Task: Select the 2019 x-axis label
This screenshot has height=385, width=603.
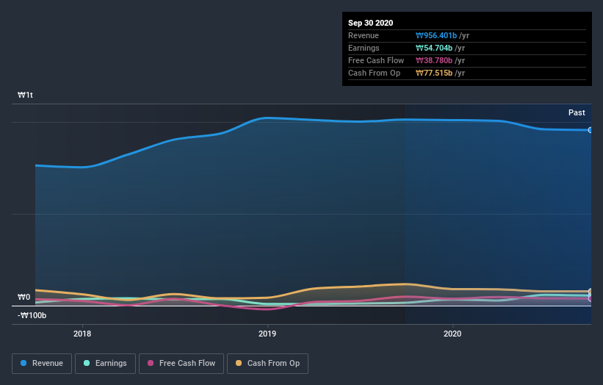Action: (x=267, y=334)
